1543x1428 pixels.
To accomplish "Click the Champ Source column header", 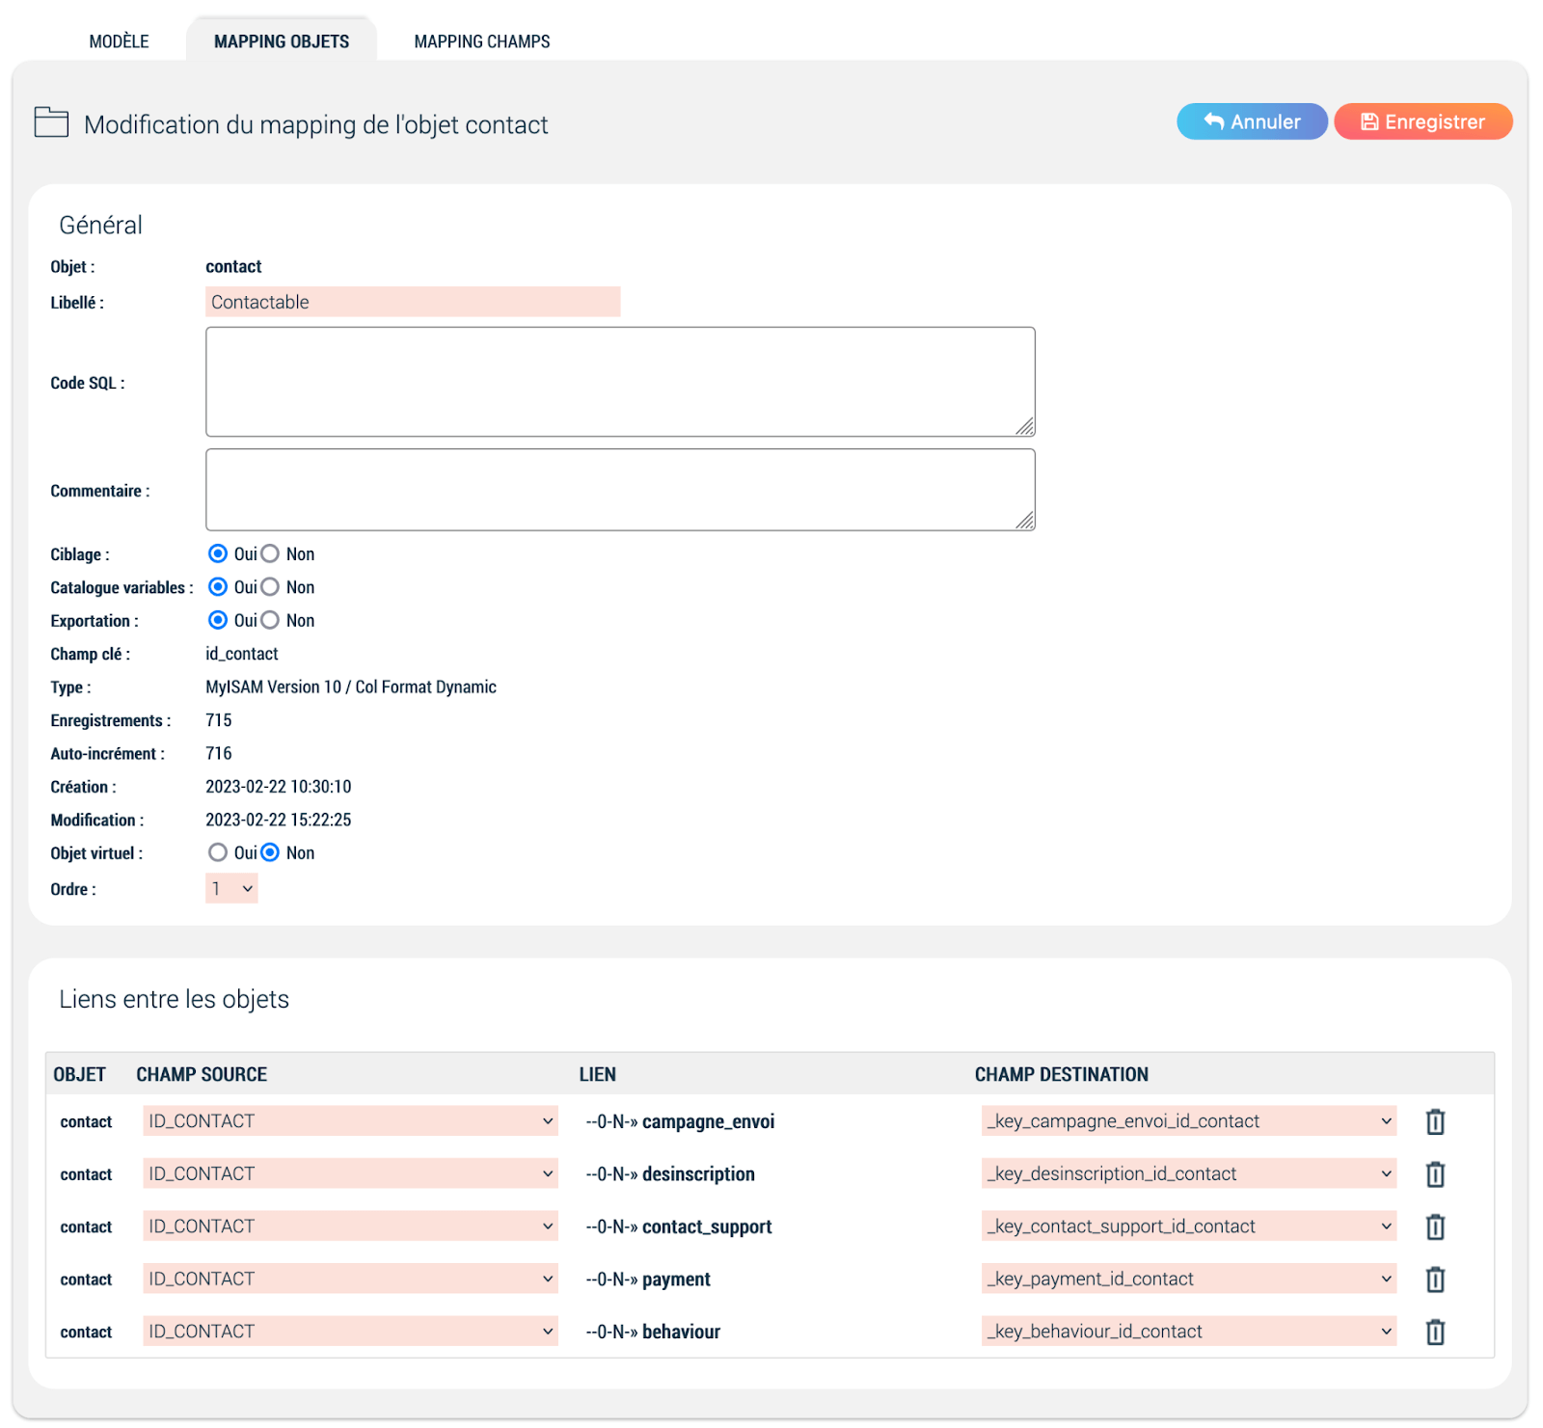I will [202, 1074].
